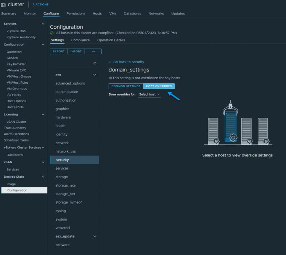The image size is (286, 255).
Task: Select Image under Desired State
Action: [x=11, y=184]
